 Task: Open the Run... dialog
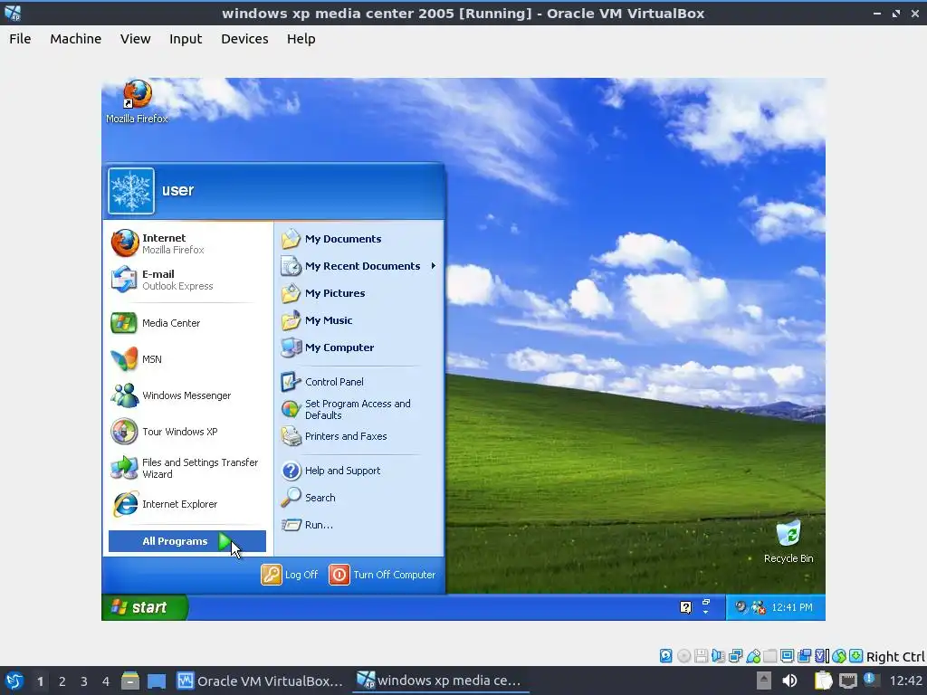point(358,525)
